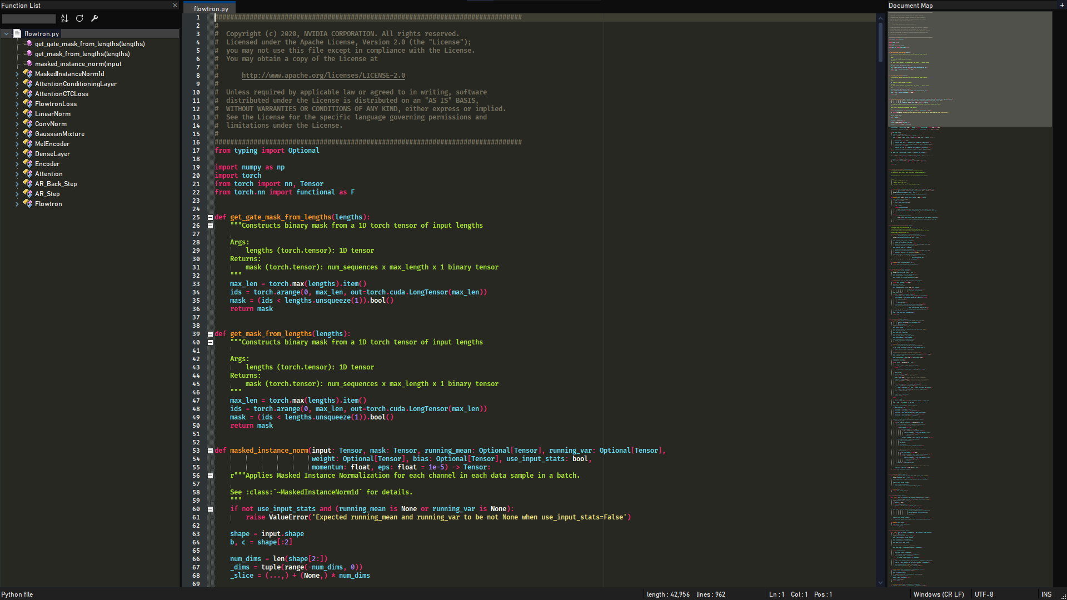Click function icon beside get_gate_mask_from_lengths
The width and height of the screenshot is (1067, 600).
[x=28, y=44]
